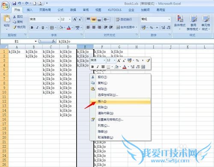Decrease font size with ribbon Shrink Font
Screen dimensions: 214x167
pyautogui.click(x=80, y=19)
